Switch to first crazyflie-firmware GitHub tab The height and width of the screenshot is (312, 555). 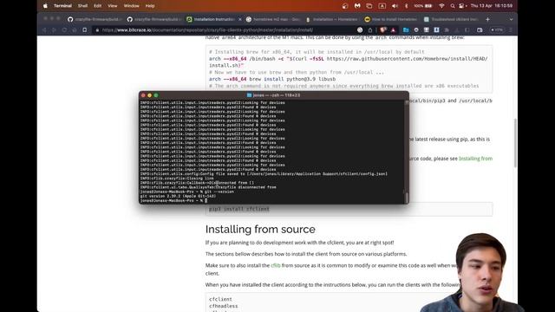coord(95,19)
